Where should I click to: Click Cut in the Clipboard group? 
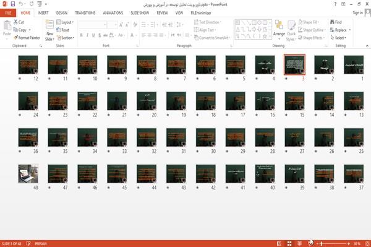(x=19, y=22)
